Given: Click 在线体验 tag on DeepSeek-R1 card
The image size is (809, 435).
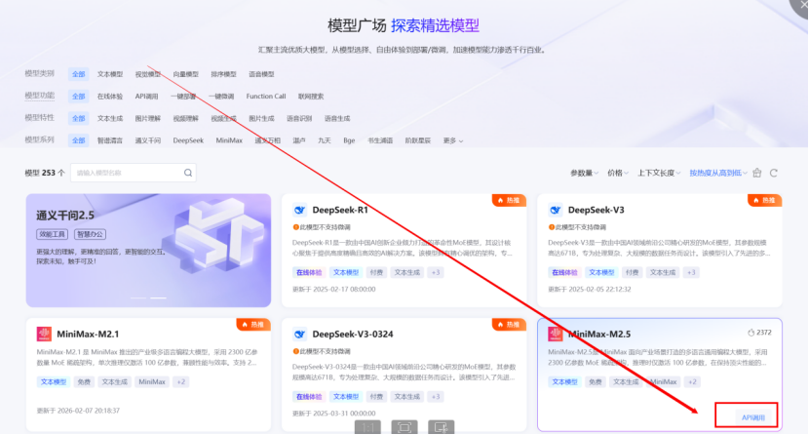Looking at the screenshot, I should coord(309,272).
